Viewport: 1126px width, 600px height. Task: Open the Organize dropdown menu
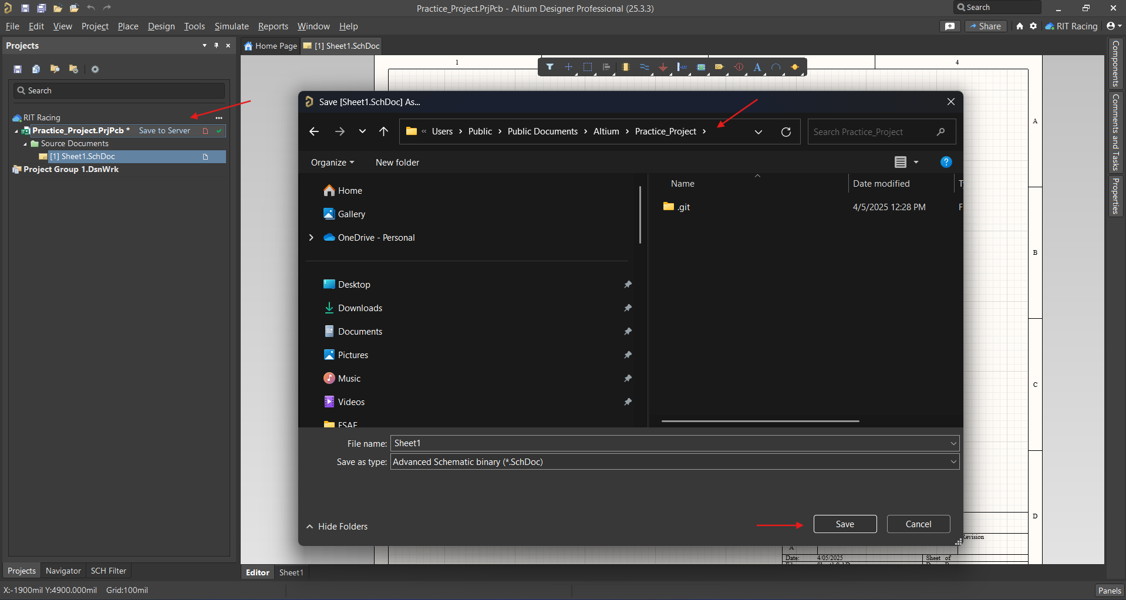click(332, 163)
